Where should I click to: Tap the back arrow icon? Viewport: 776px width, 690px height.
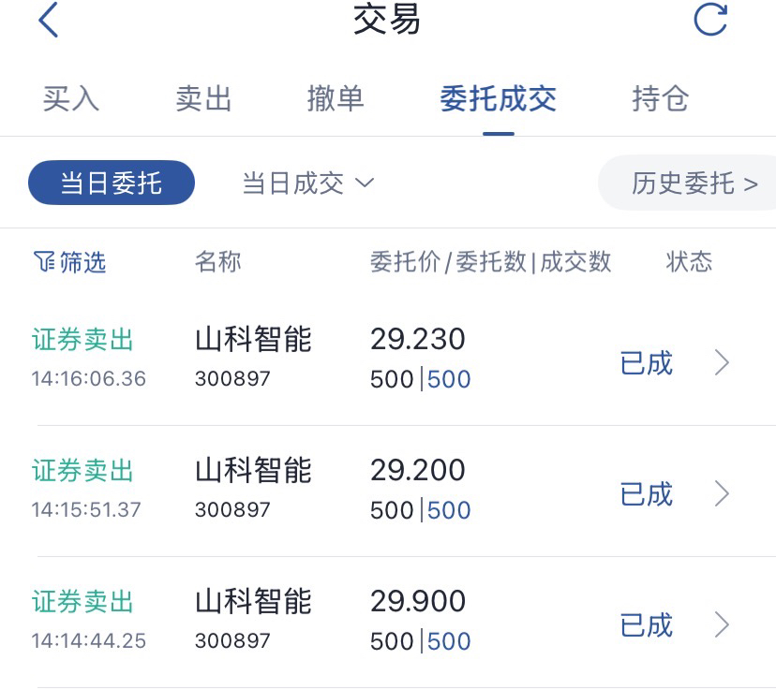(49, 20)
